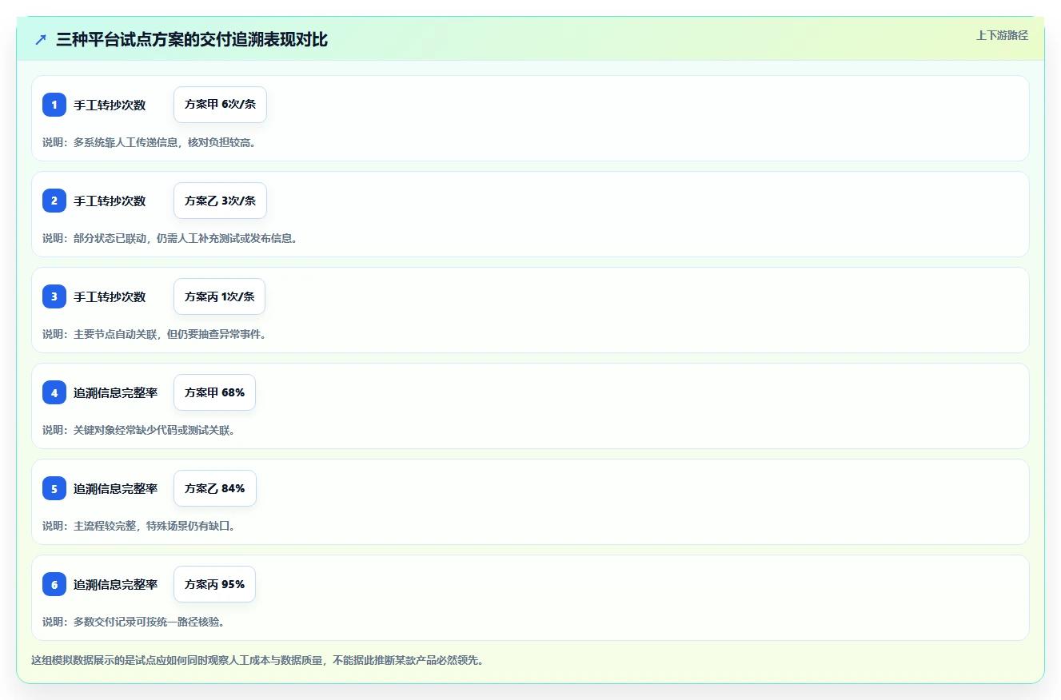Click number badge 6
The height and width of the screenshot is (700, 1061).
click(x=54, y=584)
